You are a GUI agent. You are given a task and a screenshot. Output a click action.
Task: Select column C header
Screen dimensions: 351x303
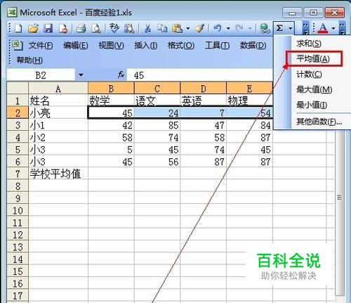tap(157, 89)
